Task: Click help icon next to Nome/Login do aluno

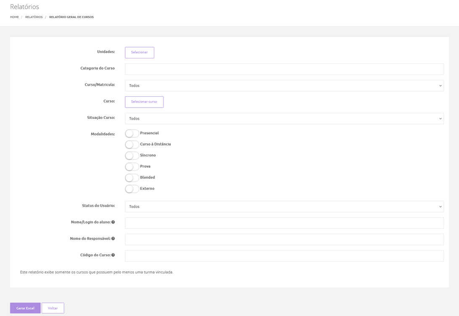Action: click(113, 222)
